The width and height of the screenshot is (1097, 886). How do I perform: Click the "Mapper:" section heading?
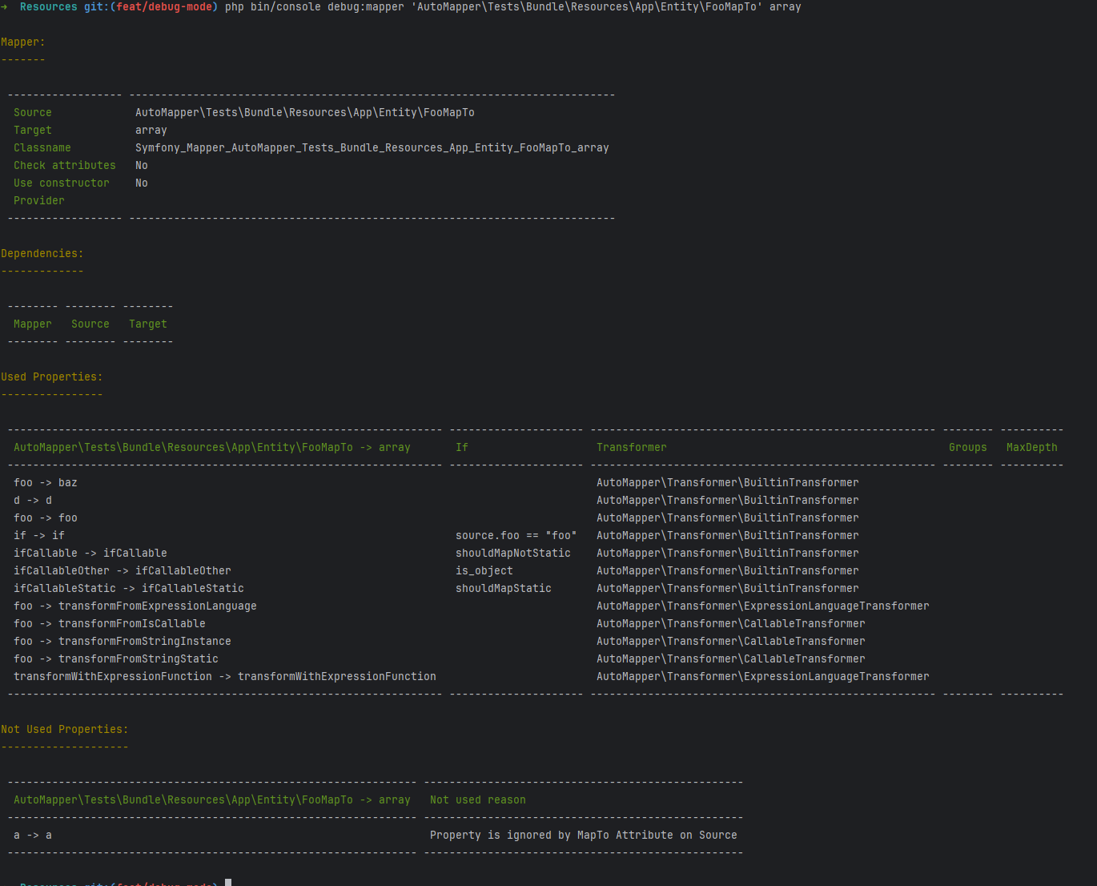click(23, 42)
